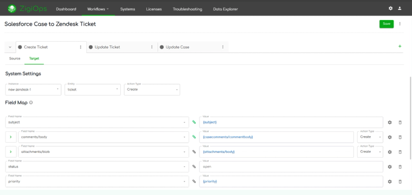Delete the comments/body field mapping row

coord(400,137)
